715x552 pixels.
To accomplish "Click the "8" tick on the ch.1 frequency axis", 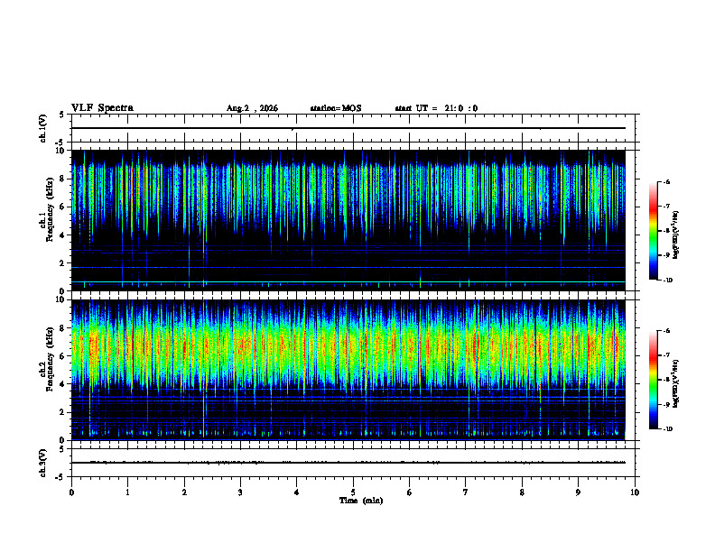I will point(62,179).
